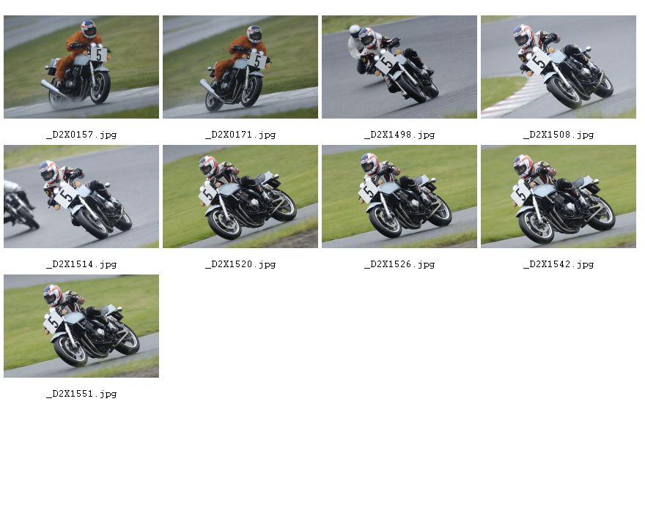Click the _D2X1526.jpg filename label
Image resolution: width=645 pixels, height=527 pixels.
click(400, 264)
